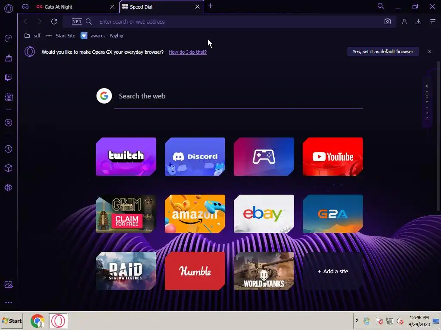Screen dimensions: 441x330
Task: Open GX Corner gamepad tab icon
Action: click(25, 7)
